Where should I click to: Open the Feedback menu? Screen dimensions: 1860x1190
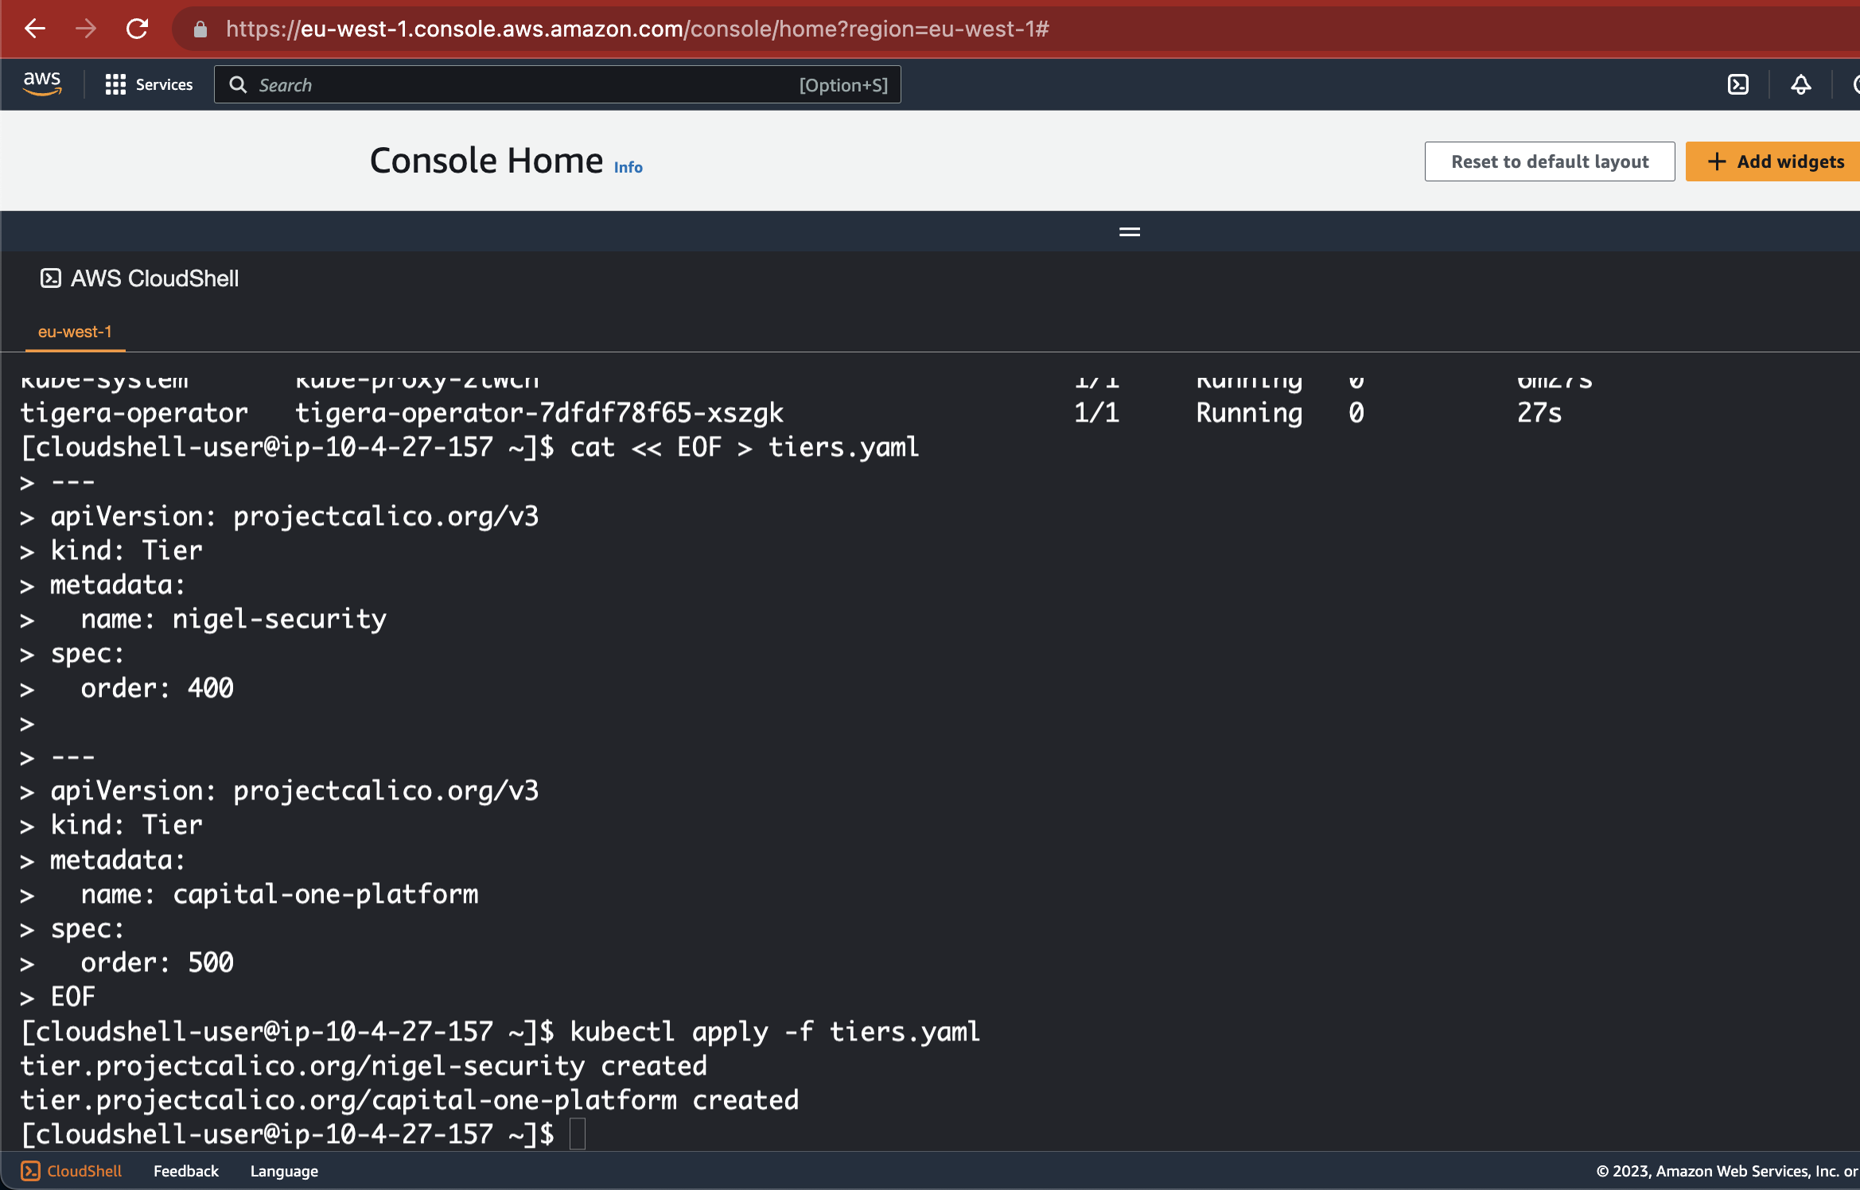coord(185,1171)
